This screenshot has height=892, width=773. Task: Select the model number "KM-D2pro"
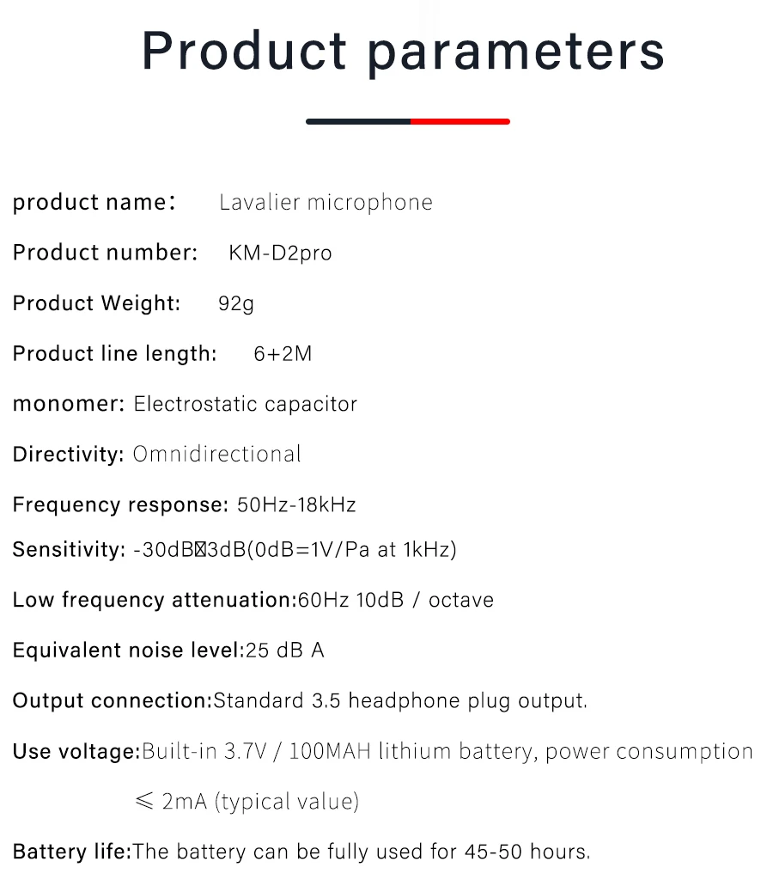[280, 254]
